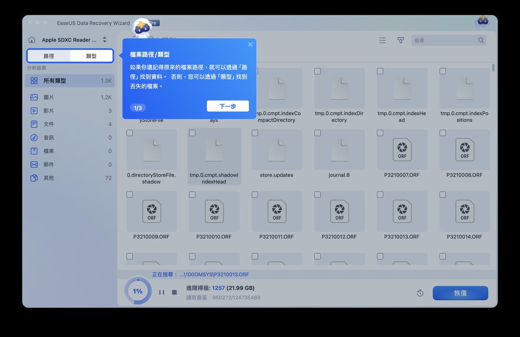Switch to the 類型 tab
Viewport: 520px width, 337px height.
tap(91, 56)
